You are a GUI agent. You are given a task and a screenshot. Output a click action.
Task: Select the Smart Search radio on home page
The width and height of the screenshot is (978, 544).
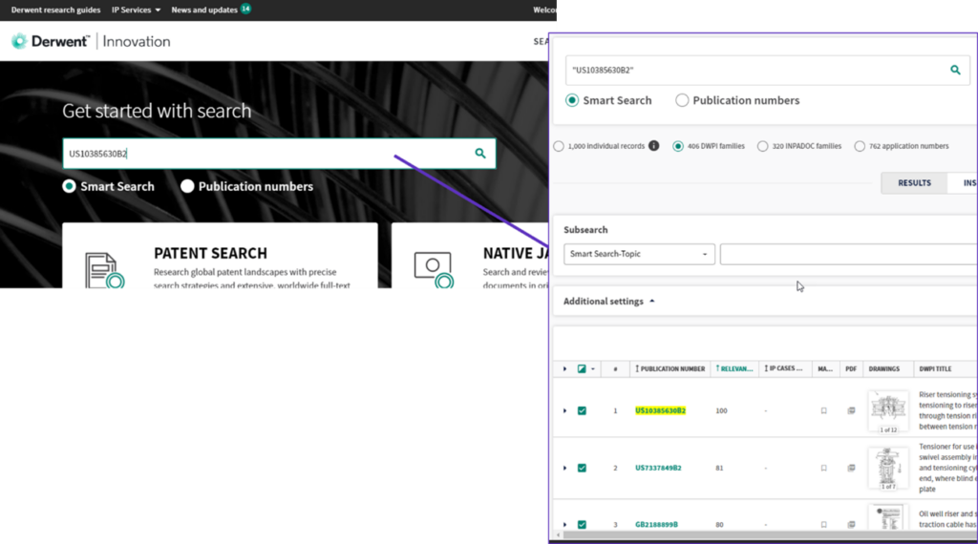tap(69, 186)
